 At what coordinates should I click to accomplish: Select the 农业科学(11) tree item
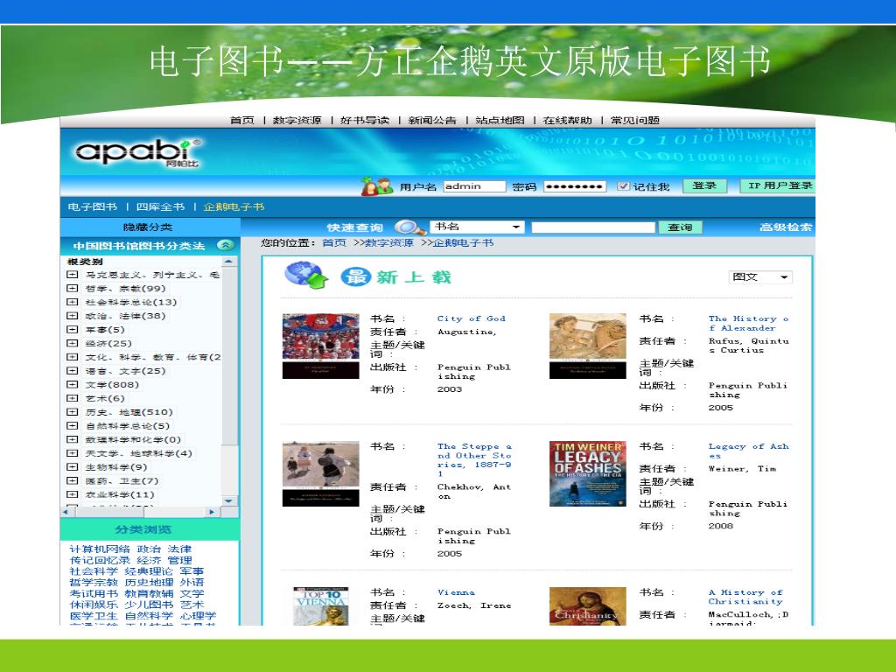click(119, 494)
